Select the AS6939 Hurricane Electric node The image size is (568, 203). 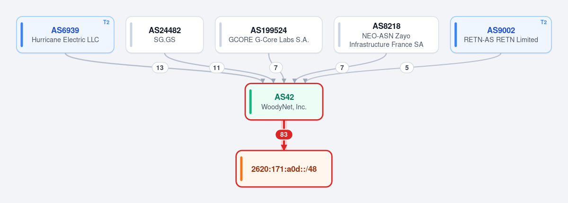click(65, 35)
